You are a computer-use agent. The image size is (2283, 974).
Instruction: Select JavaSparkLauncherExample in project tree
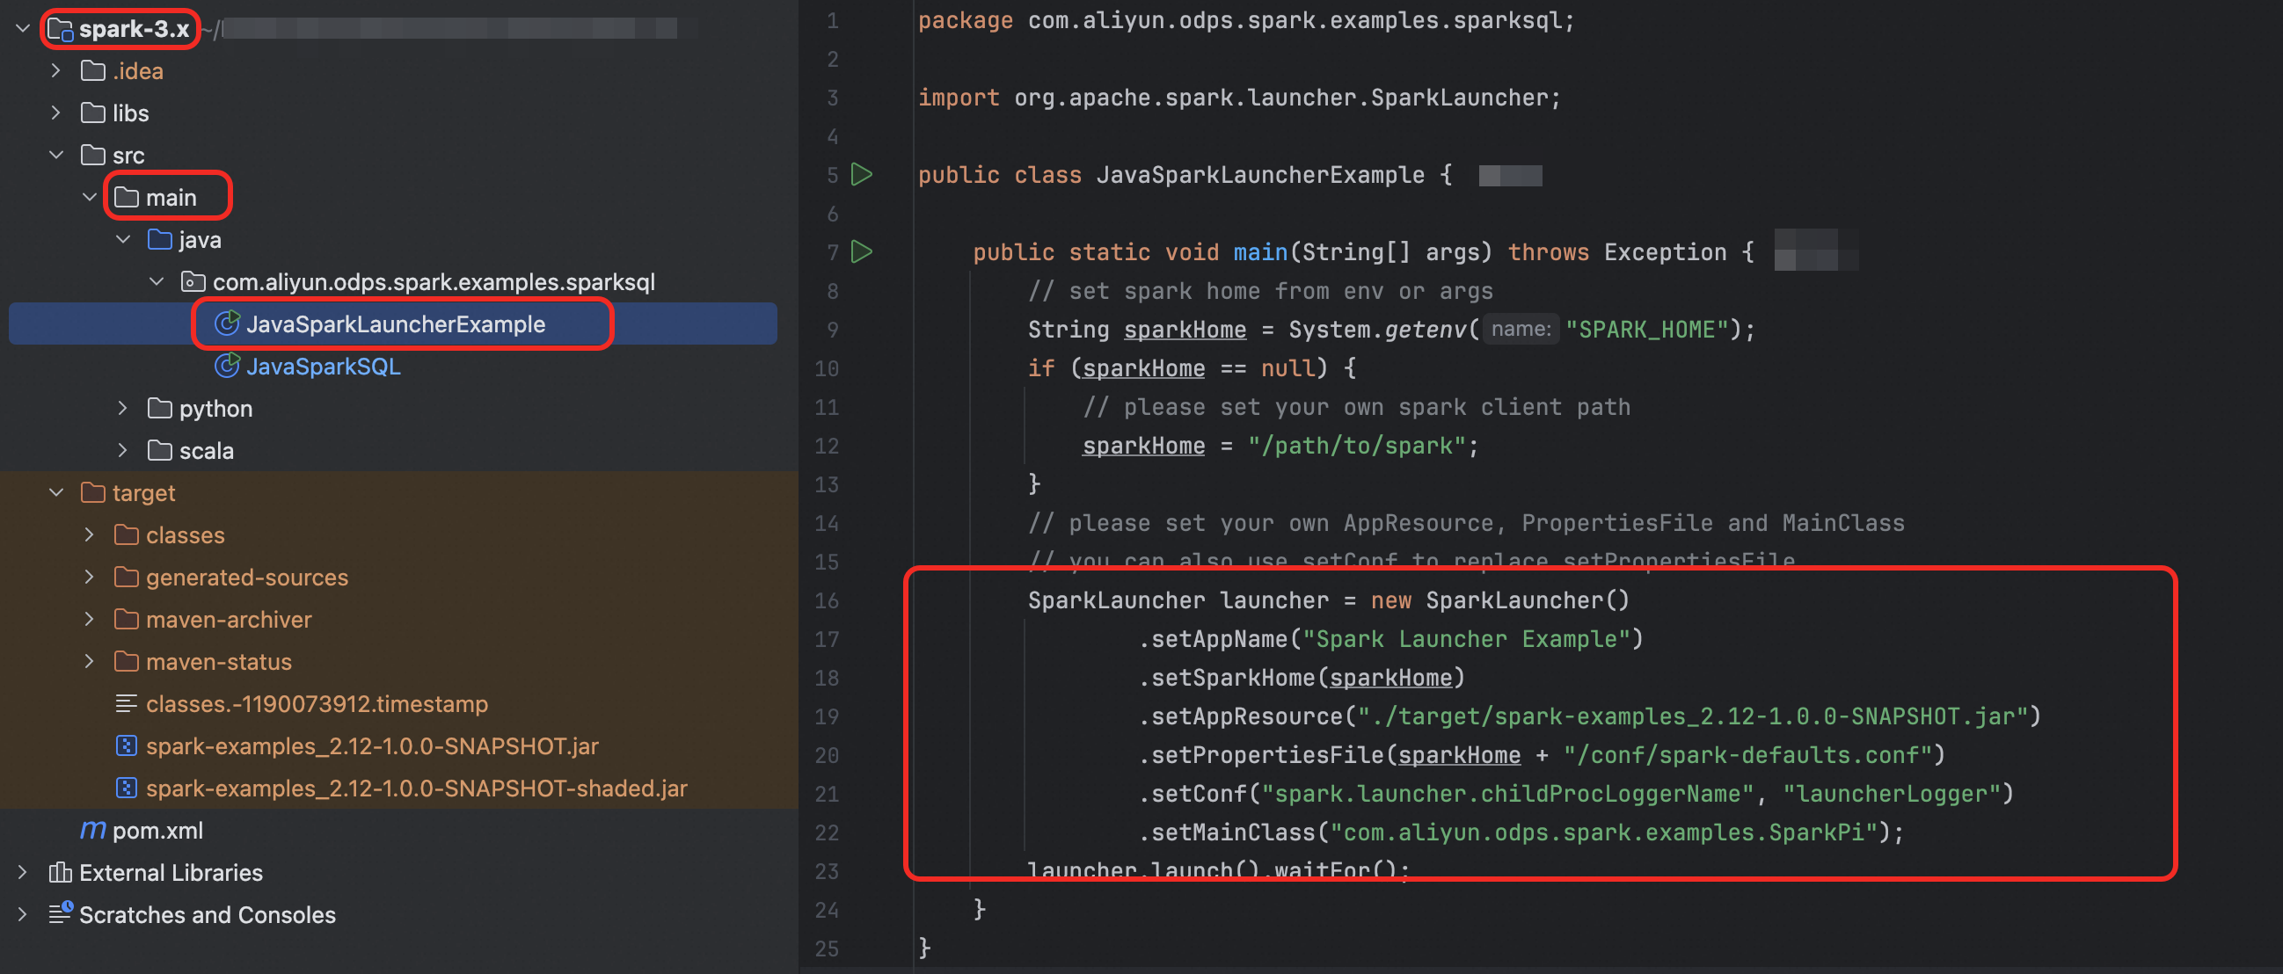click(394, 324)
